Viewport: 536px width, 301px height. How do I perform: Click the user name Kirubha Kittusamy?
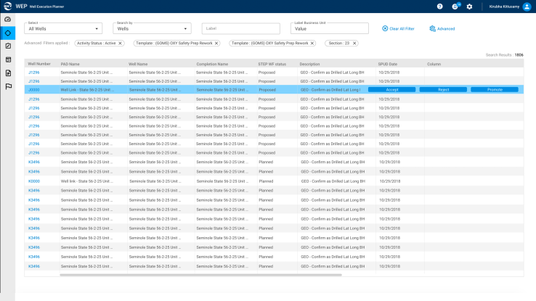504,7
